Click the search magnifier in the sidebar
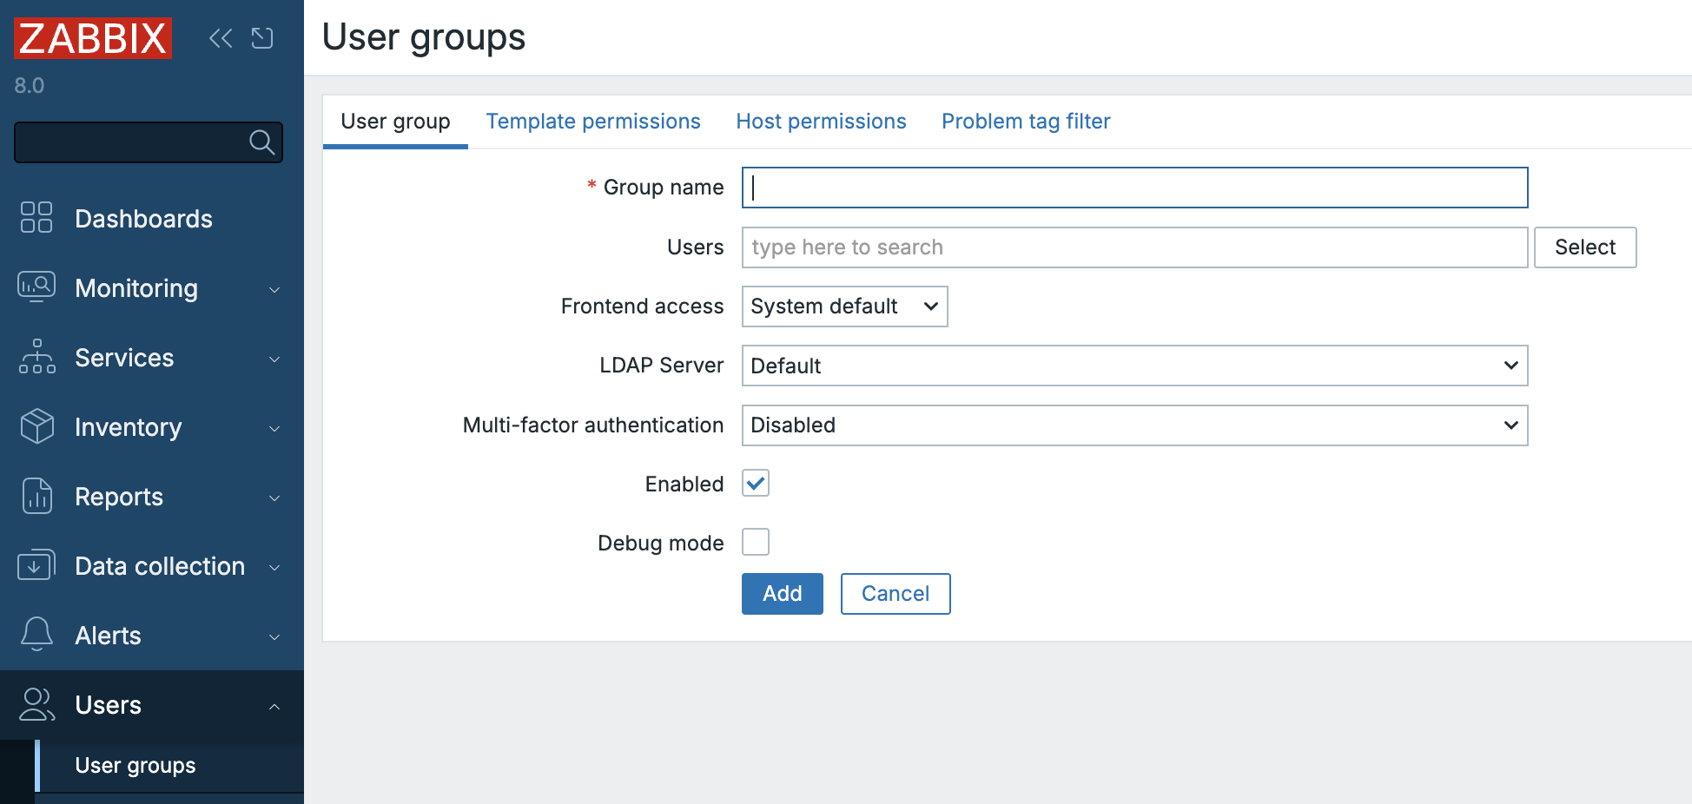The width and height of the screenshot is (1692, 804). (x=261, y=142)
